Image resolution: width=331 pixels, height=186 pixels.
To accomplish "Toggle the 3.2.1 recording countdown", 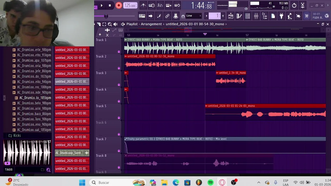I will 160,5.
